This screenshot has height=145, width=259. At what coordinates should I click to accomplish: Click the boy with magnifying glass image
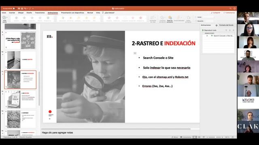pos(91,77)
